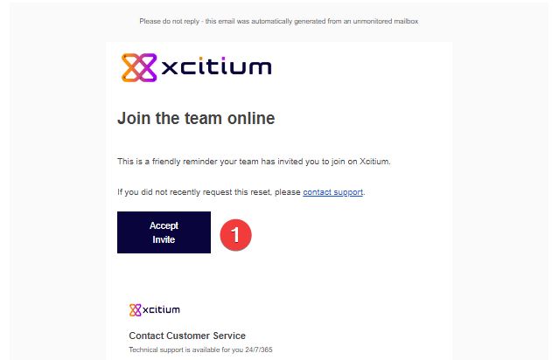The width and height of the screenshot is (559, 360).
Task: Click the word Invite on the dark button
Action: 164,239
